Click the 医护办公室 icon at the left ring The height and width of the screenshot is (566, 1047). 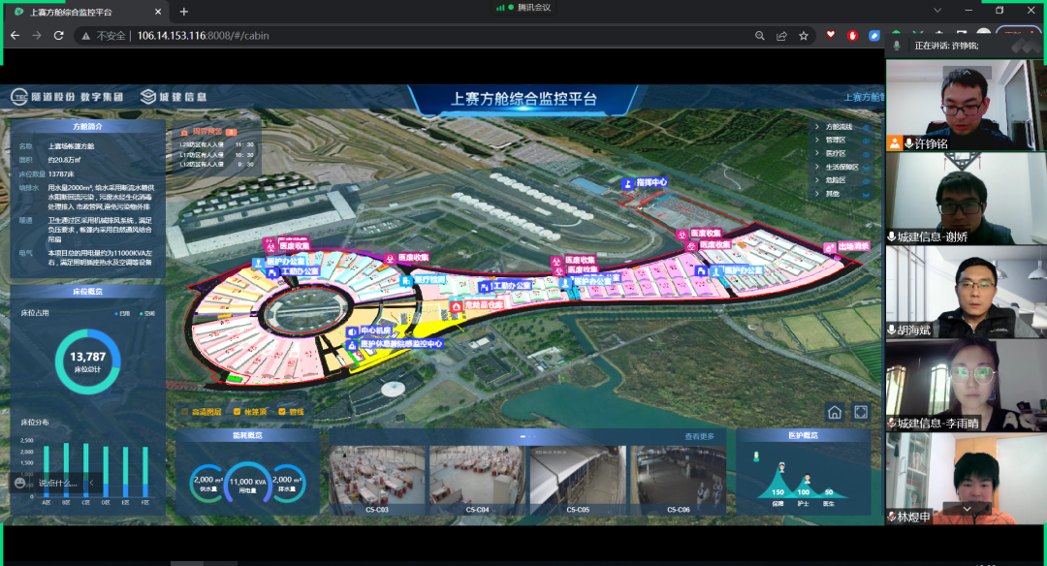click(258, 263)
